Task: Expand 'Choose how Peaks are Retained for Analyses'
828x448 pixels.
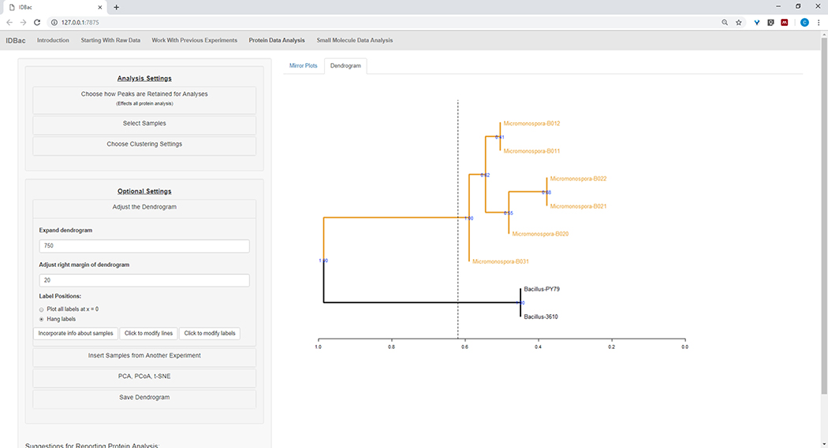Action: click(x=144, y=98)
